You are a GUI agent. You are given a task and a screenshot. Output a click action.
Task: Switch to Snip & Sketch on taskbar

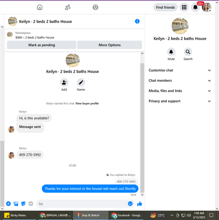[x=91, y=215]
